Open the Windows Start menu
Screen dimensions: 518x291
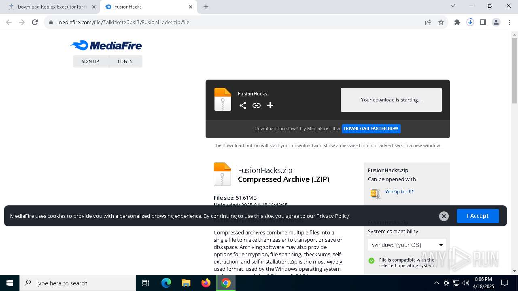point(10,283)
